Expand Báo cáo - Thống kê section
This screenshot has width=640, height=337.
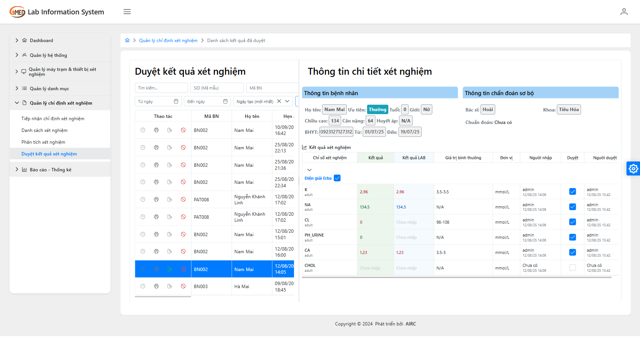point(17,169)
